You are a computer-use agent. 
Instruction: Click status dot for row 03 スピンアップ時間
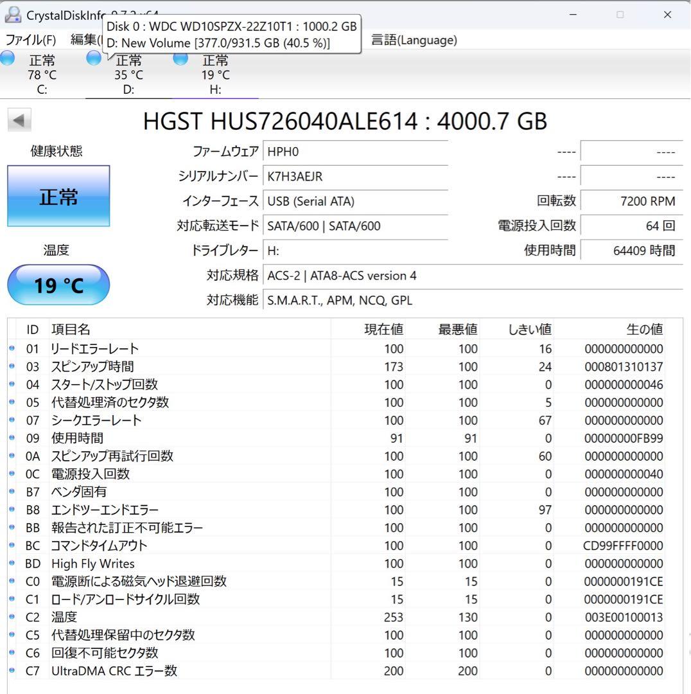(x=12, y=366)
